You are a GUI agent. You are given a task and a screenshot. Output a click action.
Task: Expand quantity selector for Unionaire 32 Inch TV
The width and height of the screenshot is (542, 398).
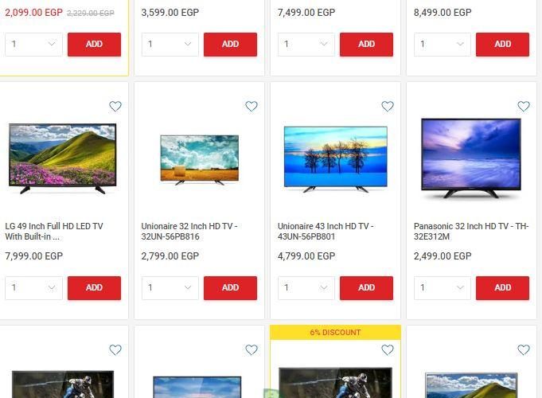[170, 287]
